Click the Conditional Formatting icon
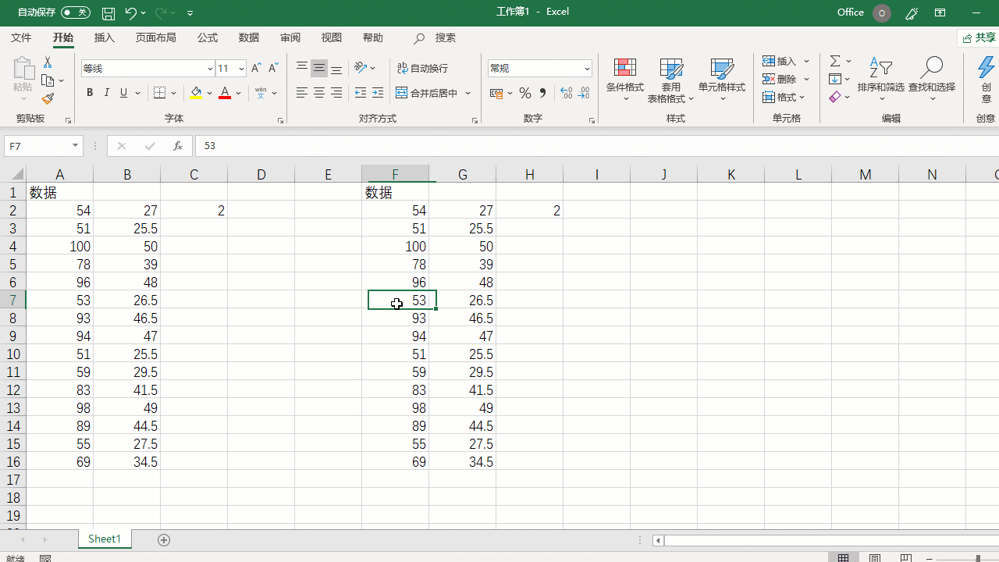The height and width of the screenshot is (562, 999). (x=624, y=69)
